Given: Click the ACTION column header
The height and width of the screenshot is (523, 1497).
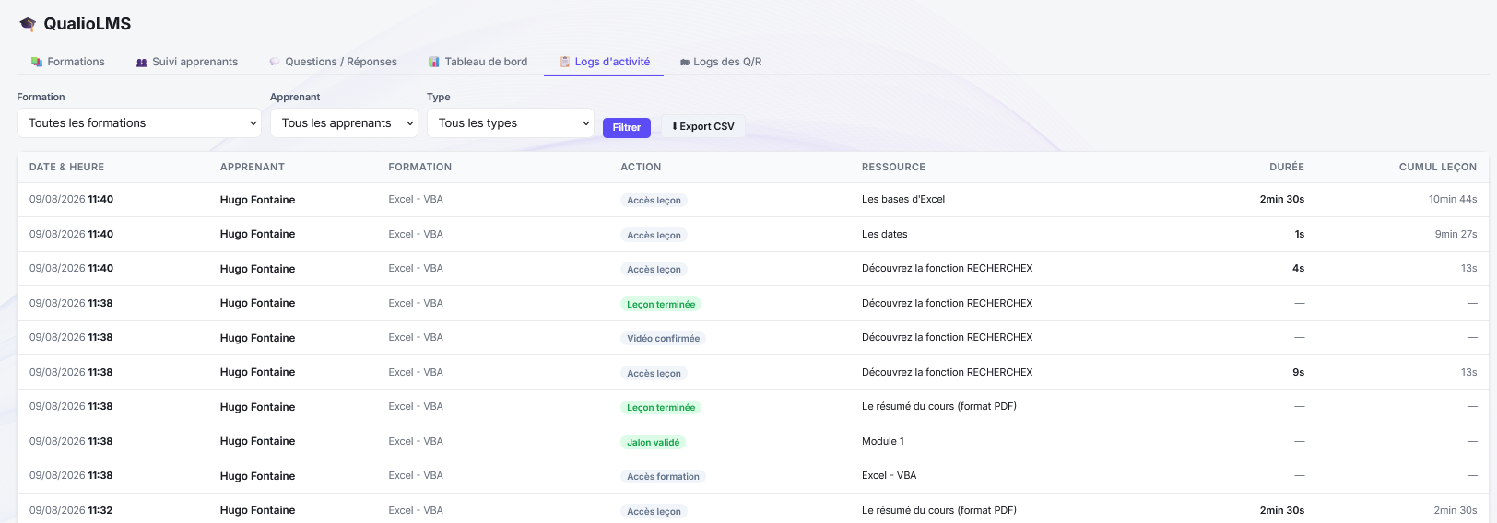Looking at the screenshot, I should (641, 168).
